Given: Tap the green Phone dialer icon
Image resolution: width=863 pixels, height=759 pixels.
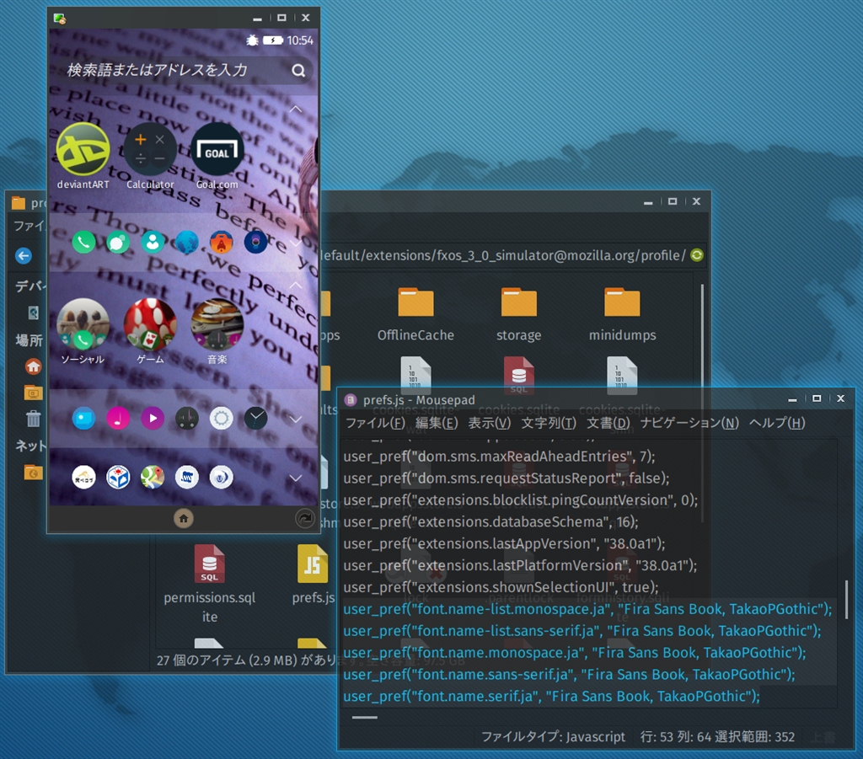Looking at the screenshot, I should pos(83,242).
